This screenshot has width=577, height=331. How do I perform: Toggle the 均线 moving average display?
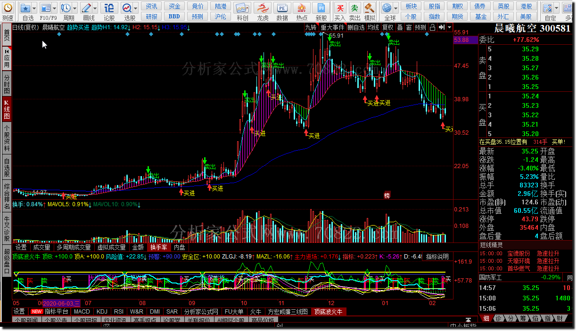[x=373, y=27]
